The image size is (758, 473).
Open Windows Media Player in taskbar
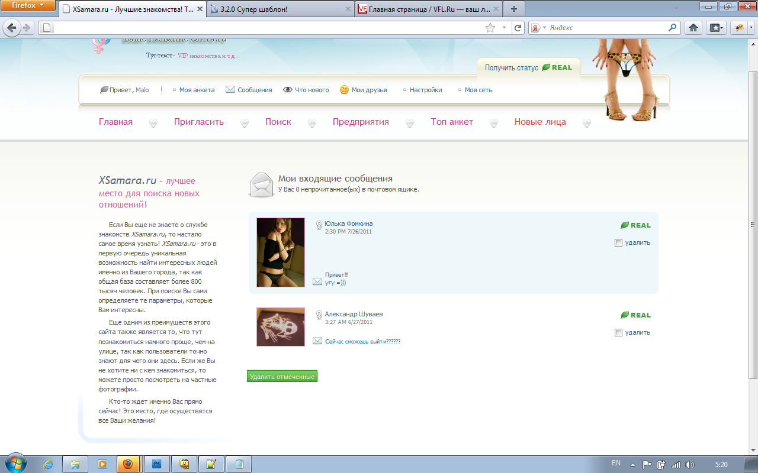[x=102, y=464]
